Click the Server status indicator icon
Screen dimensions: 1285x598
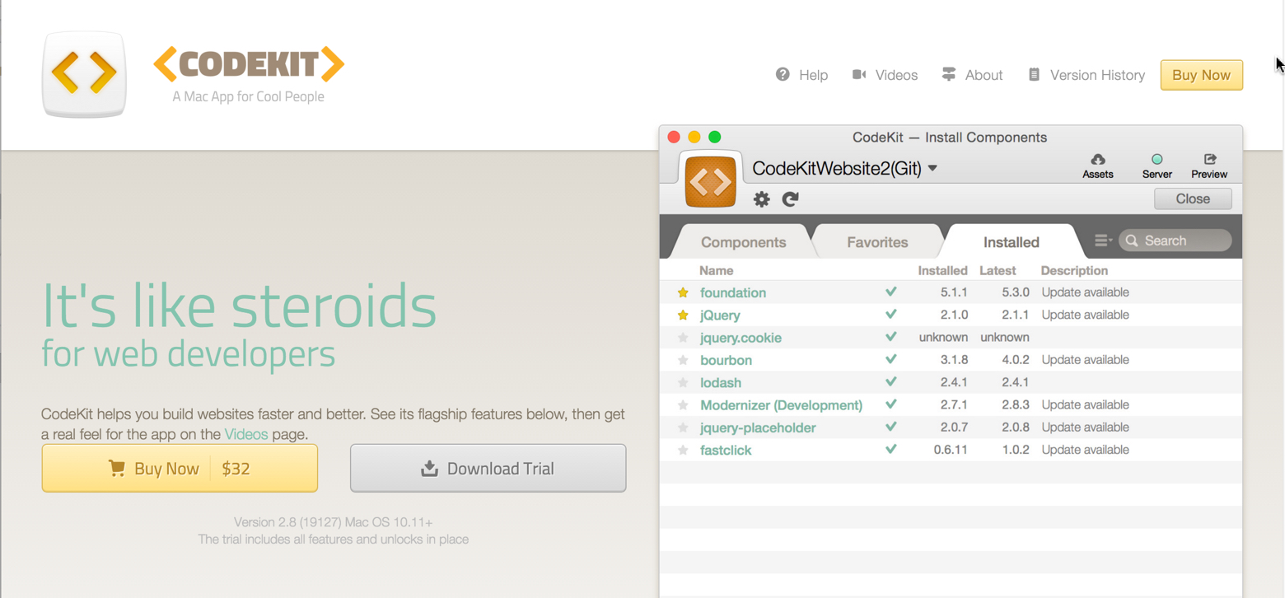[x=1157, y=159]
